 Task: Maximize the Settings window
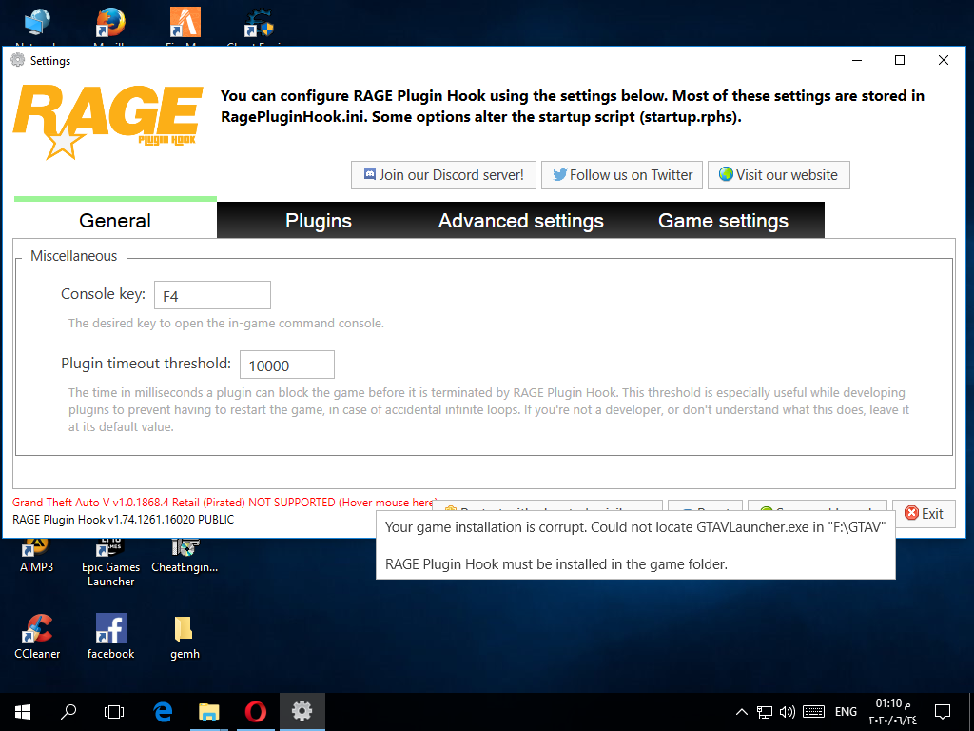[x=900, y=60]
